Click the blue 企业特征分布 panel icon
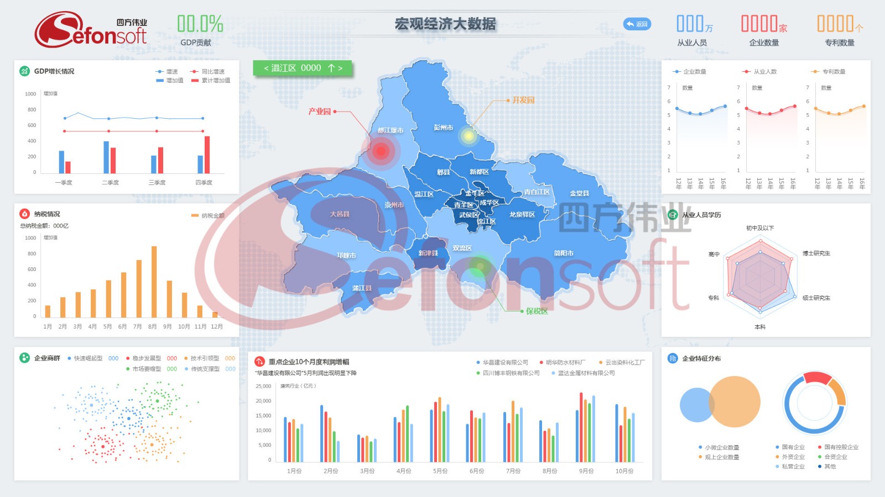This screenshot has width=885, height=497. tap(673, 358)
